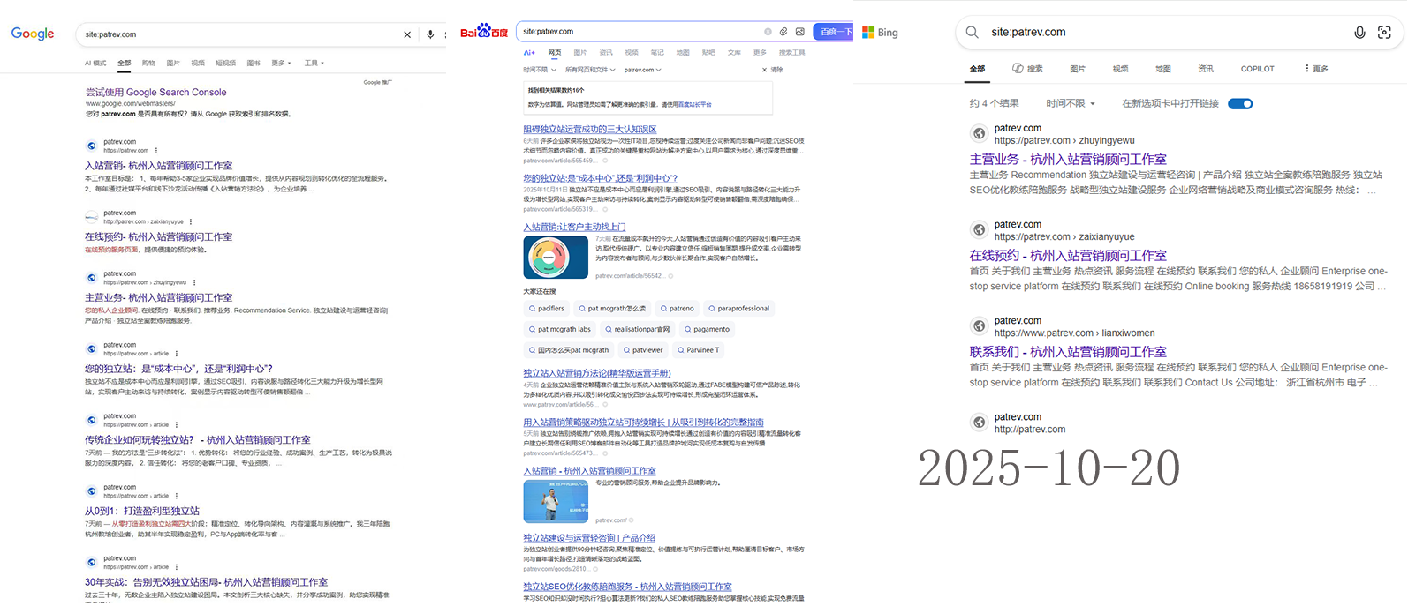Open Bing Copilot search (搜索) icon tab
Image resolution: width=1408 pixels, height=606 pixels.
[x=1027, y=69]
